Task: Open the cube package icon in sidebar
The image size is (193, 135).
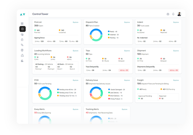Action: coord(22,34)
